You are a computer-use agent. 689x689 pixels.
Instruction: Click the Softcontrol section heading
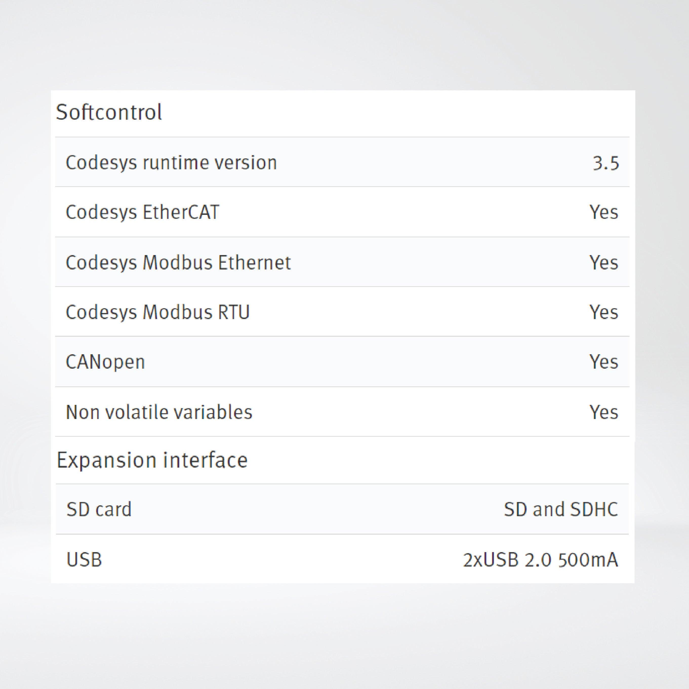pyautogui.click(x=109, y=112)
